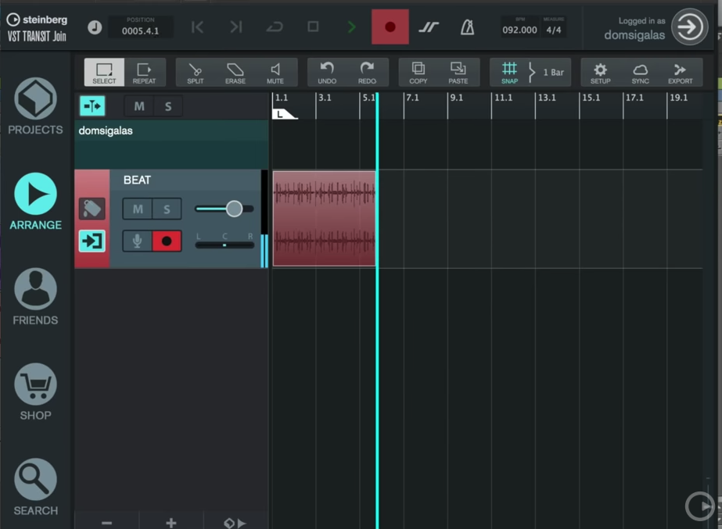Log out via arrow button
Screen dimensions: 722x529
click(x=689, y=27)
